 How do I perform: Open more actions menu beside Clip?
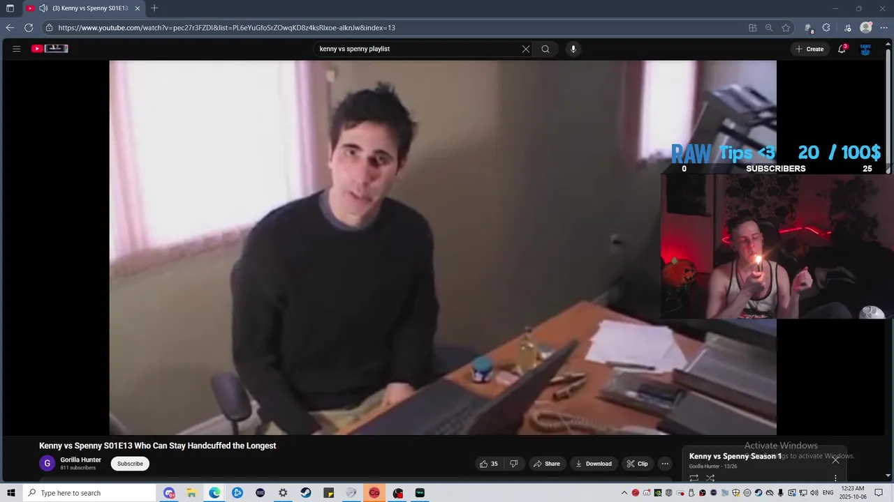(665, 464)
